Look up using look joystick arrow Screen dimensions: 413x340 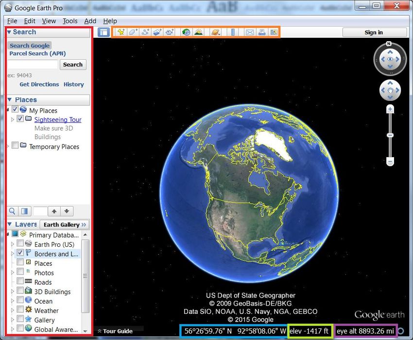tap(390, 52)
